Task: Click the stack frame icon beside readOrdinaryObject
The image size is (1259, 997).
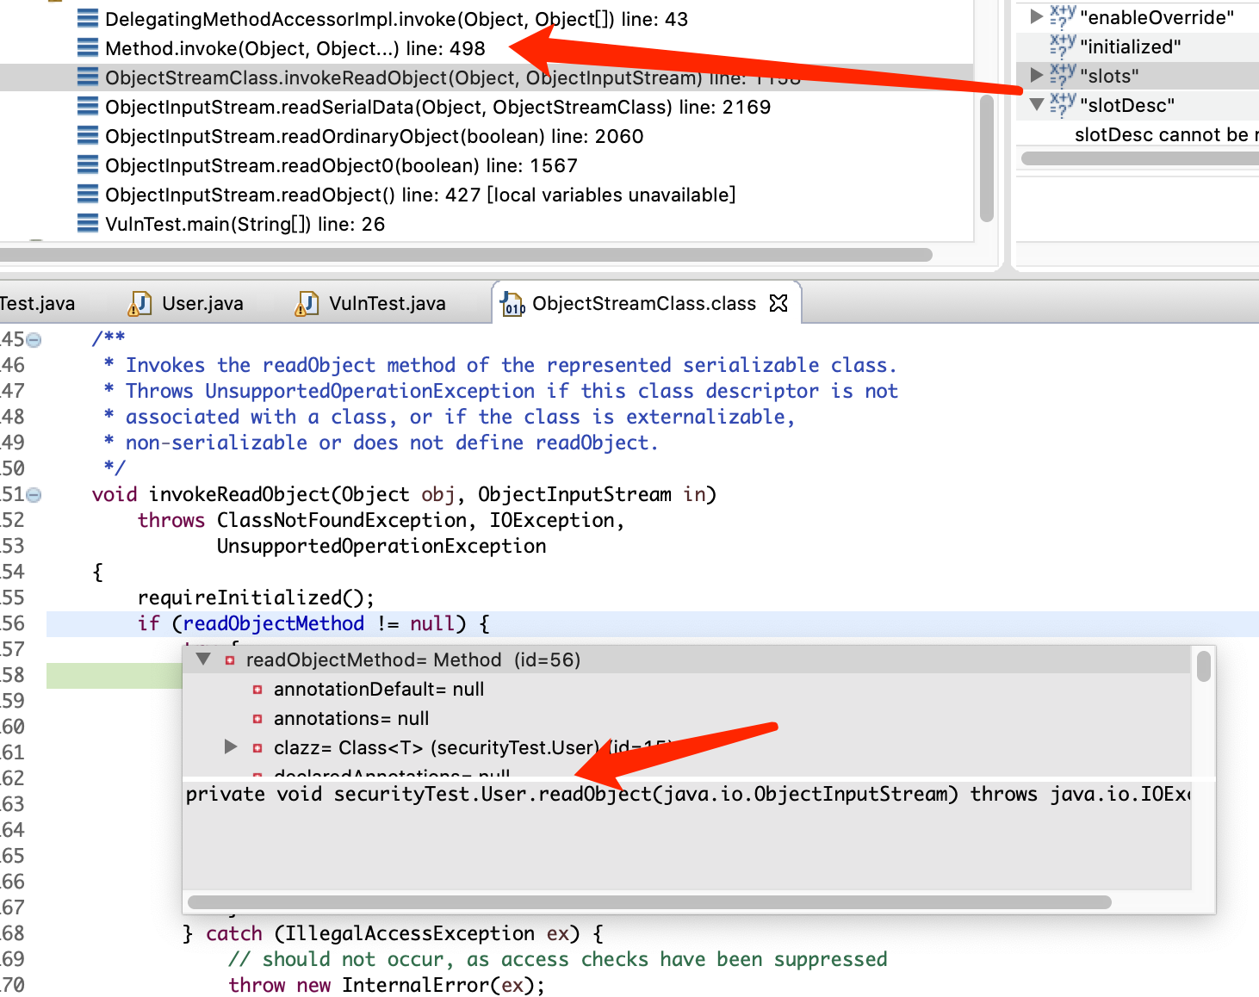Action: pos(88,136)
